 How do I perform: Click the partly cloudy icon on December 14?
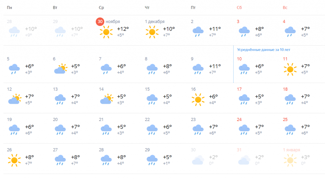[x=107, y=99]
